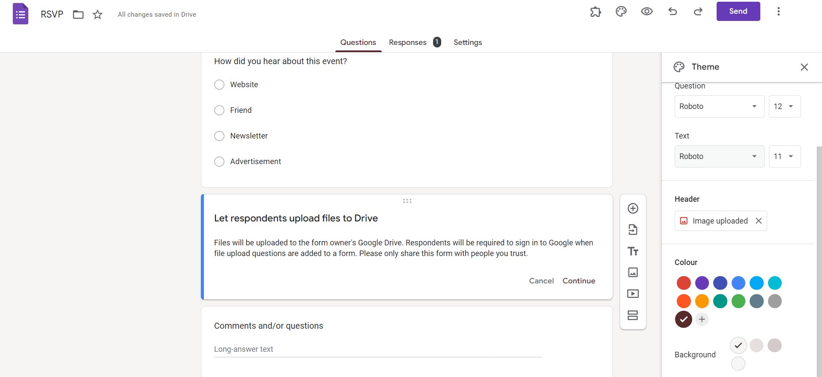Preview the form with the eye icon
This screenshot has width=822, height=377.
coord(646,12)
